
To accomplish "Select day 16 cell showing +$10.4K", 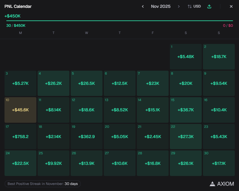I will click(x=219, y=110).
